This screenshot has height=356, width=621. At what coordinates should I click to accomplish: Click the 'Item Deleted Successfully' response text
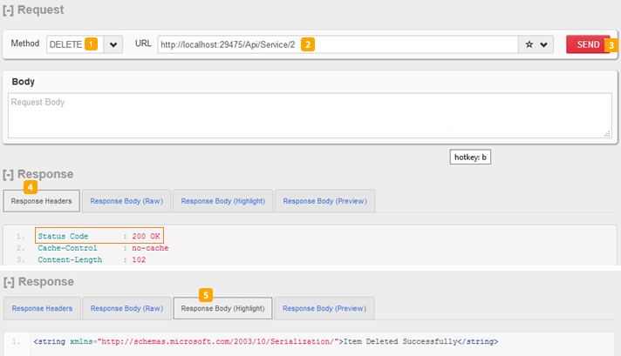[400, 341]
